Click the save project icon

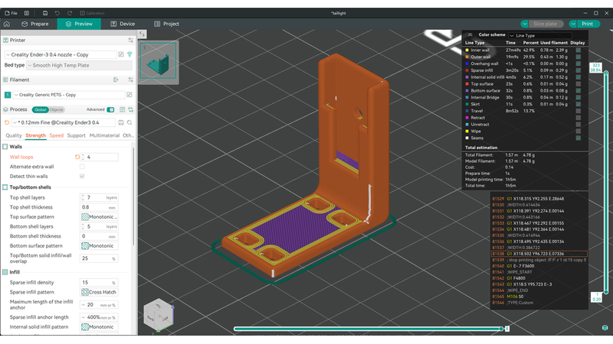tap(45, 13)
